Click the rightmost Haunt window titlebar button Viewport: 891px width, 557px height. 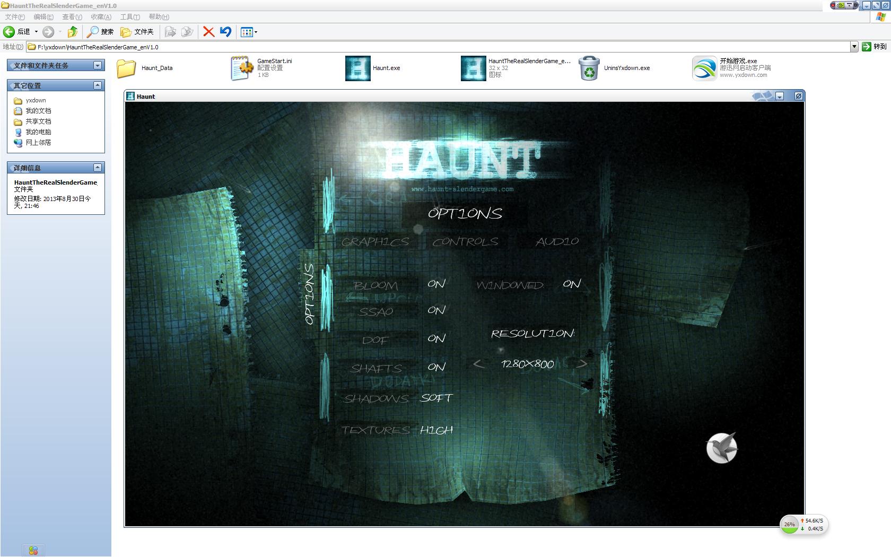coord(799,96)
